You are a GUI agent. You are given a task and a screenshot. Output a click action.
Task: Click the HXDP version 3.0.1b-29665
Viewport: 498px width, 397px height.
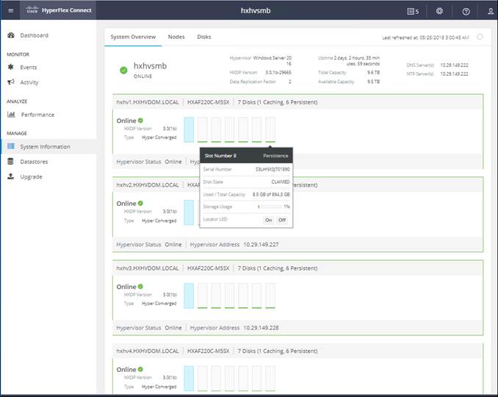[278, 73]
